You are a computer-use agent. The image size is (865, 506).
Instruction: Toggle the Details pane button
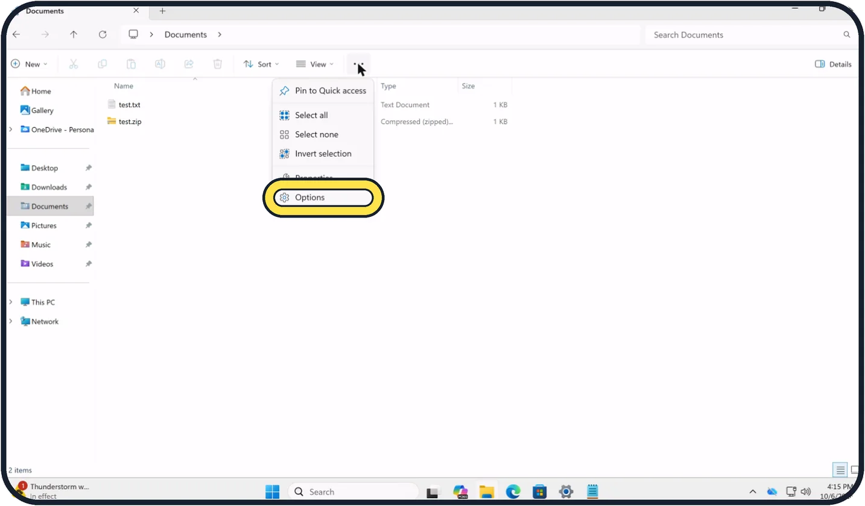(x=833, y=64)
